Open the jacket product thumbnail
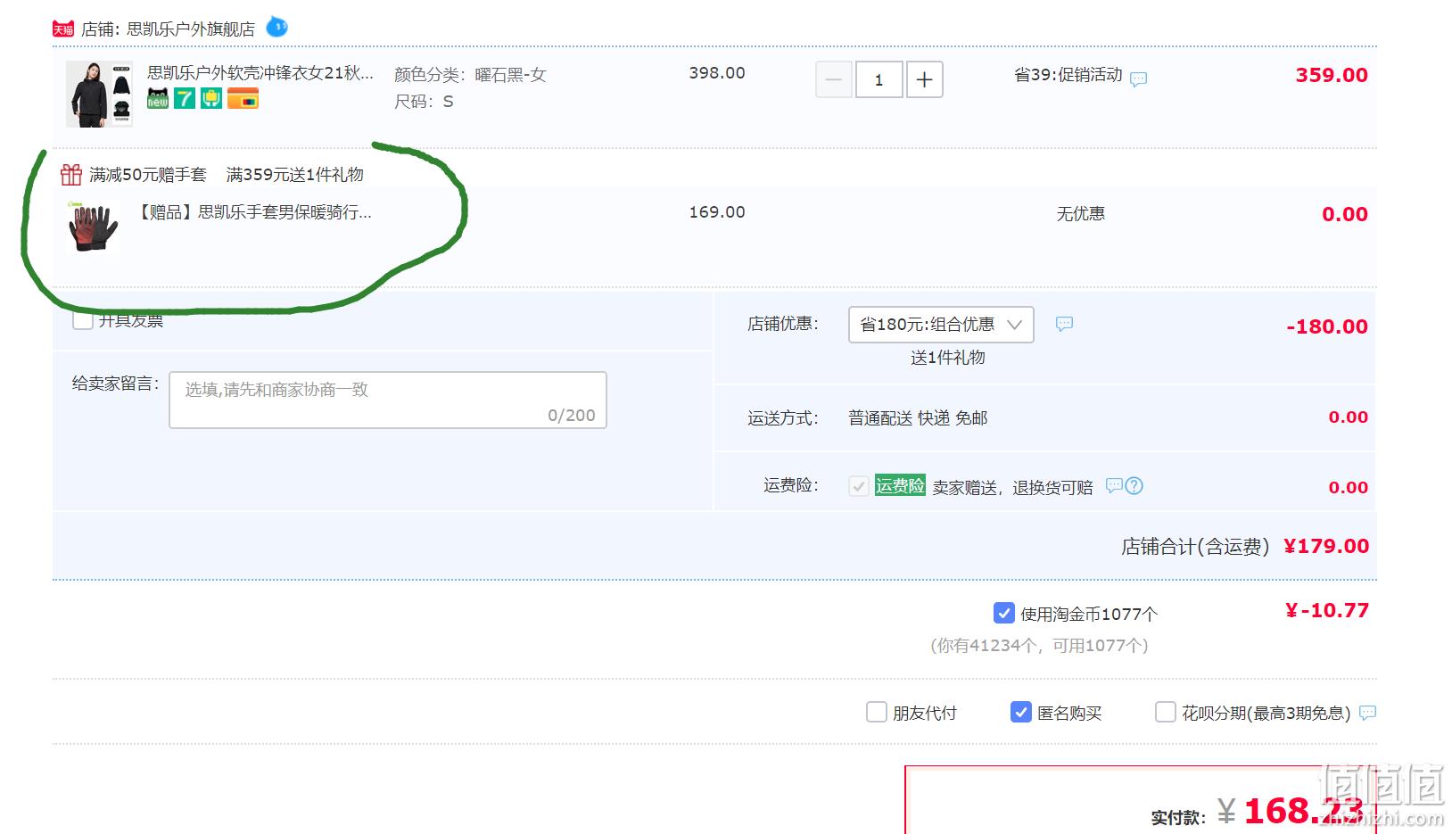The height and width of the screenshot is (834, 1452). 100,94
